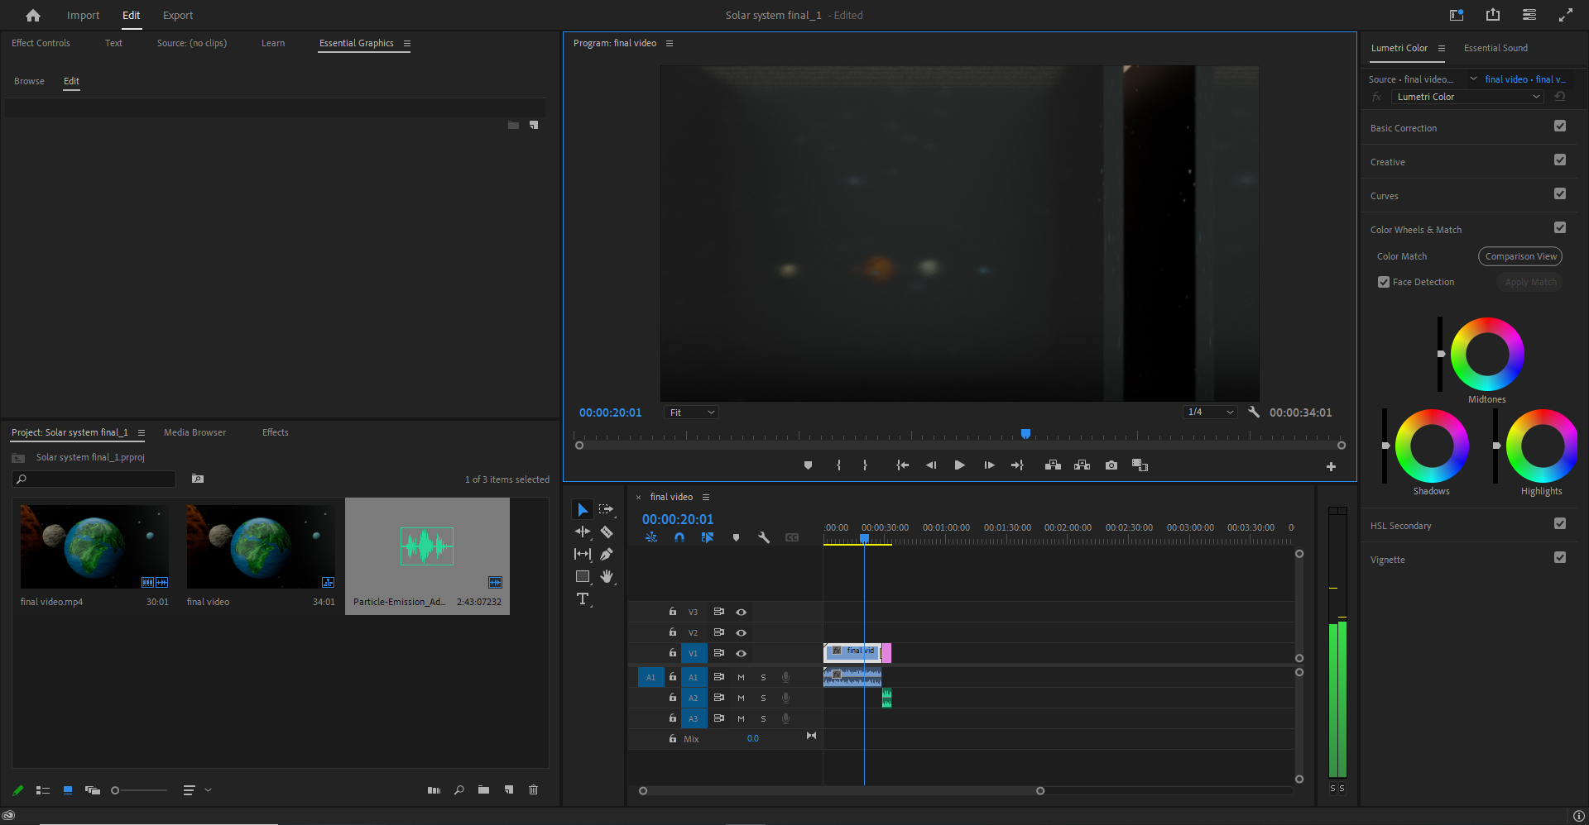Disable the Face Detection checkbox

tap(1384, 282)
